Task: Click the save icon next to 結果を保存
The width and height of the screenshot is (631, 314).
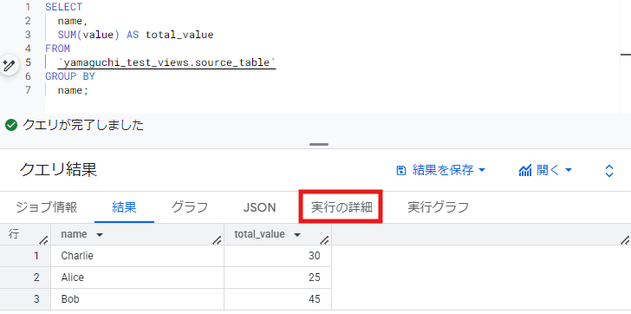Action: tap(401, 171)
